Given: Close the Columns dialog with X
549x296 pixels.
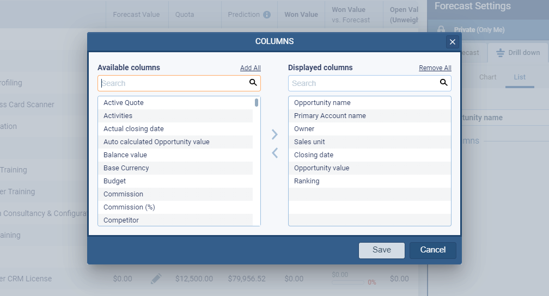Looking at the screenshot, I should pyautogui.click(x=452, y=42).
